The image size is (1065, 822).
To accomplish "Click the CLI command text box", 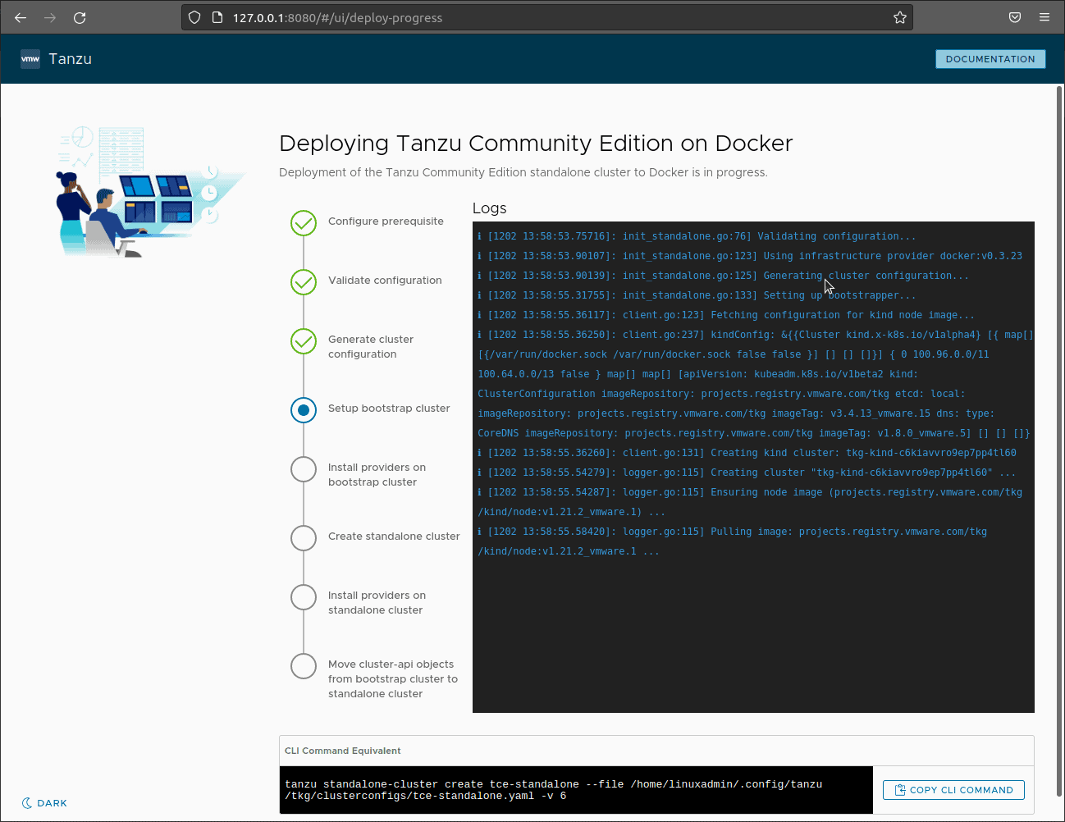I will [x=576, y=790].
